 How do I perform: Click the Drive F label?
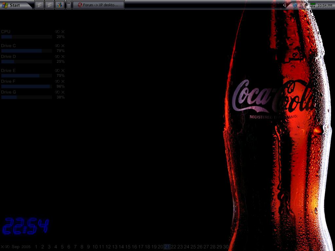[x=8, y=81]
